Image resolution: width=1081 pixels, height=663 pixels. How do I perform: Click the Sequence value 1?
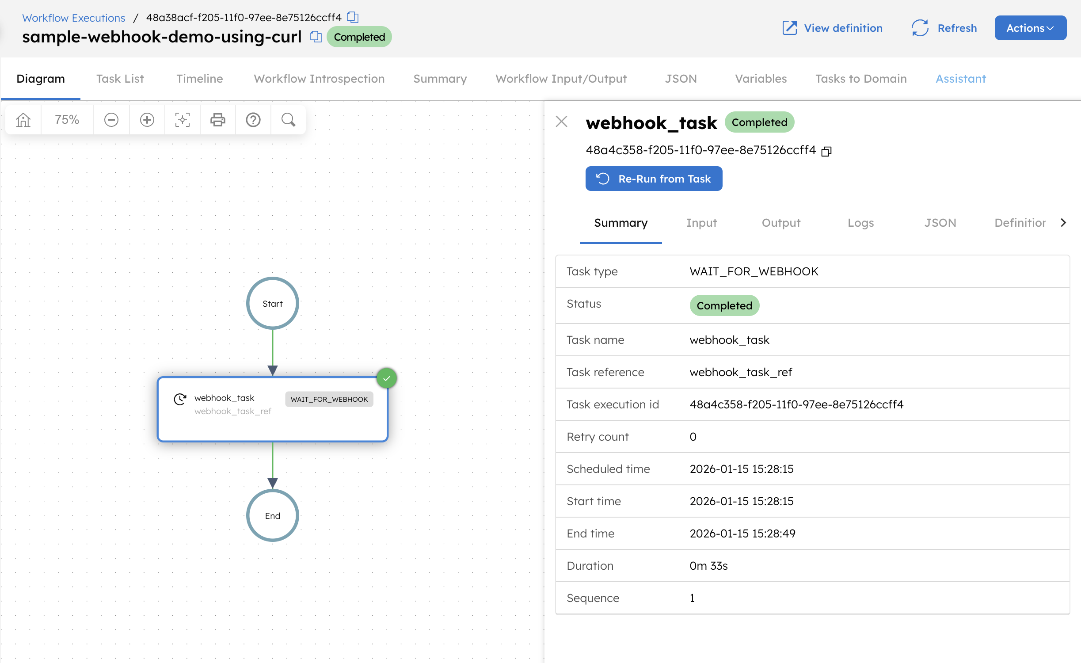(x=692, y=598)
